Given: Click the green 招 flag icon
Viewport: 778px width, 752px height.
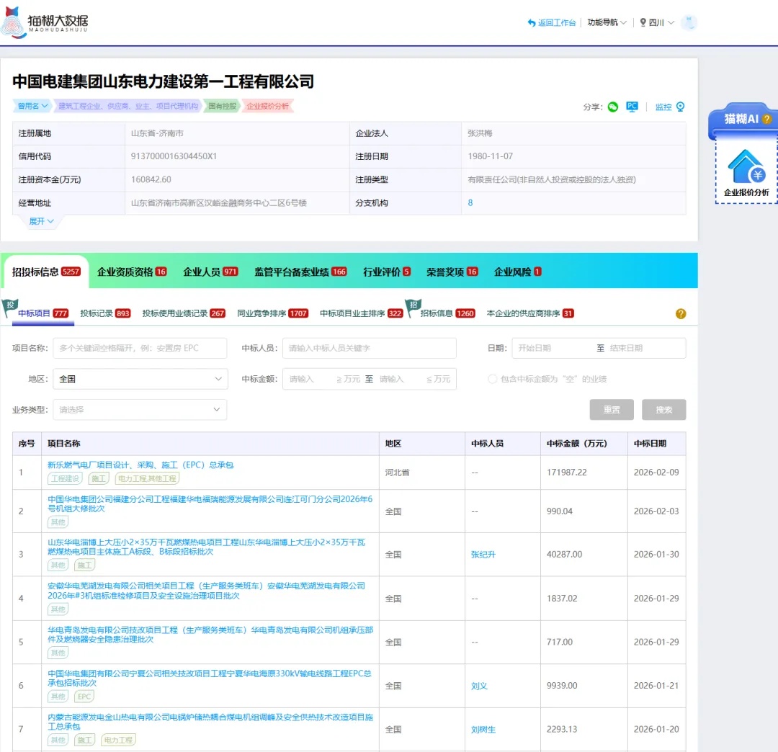Looking at the screenshot, I should pos(413,307).
